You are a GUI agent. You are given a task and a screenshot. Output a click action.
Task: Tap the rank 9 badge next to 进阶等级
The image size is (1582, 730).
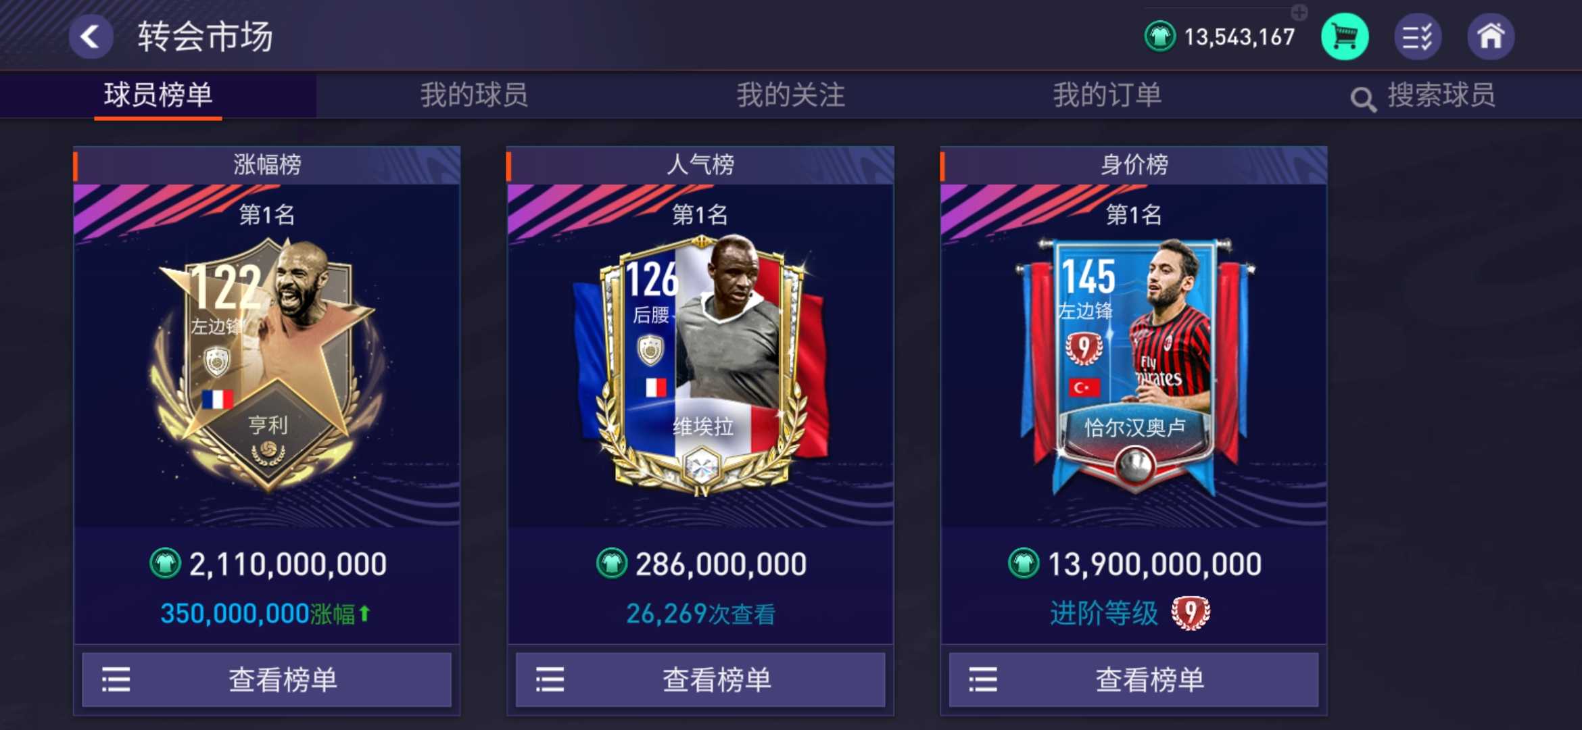tap(1190, 613)
